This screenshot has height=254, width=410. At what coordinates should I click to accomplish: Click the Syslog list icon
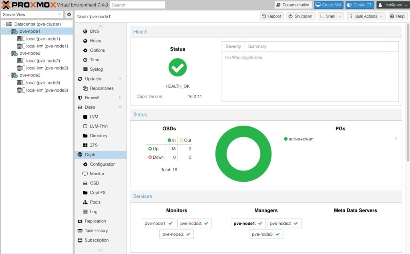tap(85, 69)
